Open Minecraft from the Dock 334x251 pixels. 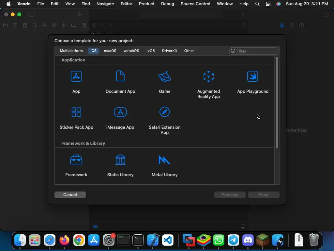click(x=263, y=240)
